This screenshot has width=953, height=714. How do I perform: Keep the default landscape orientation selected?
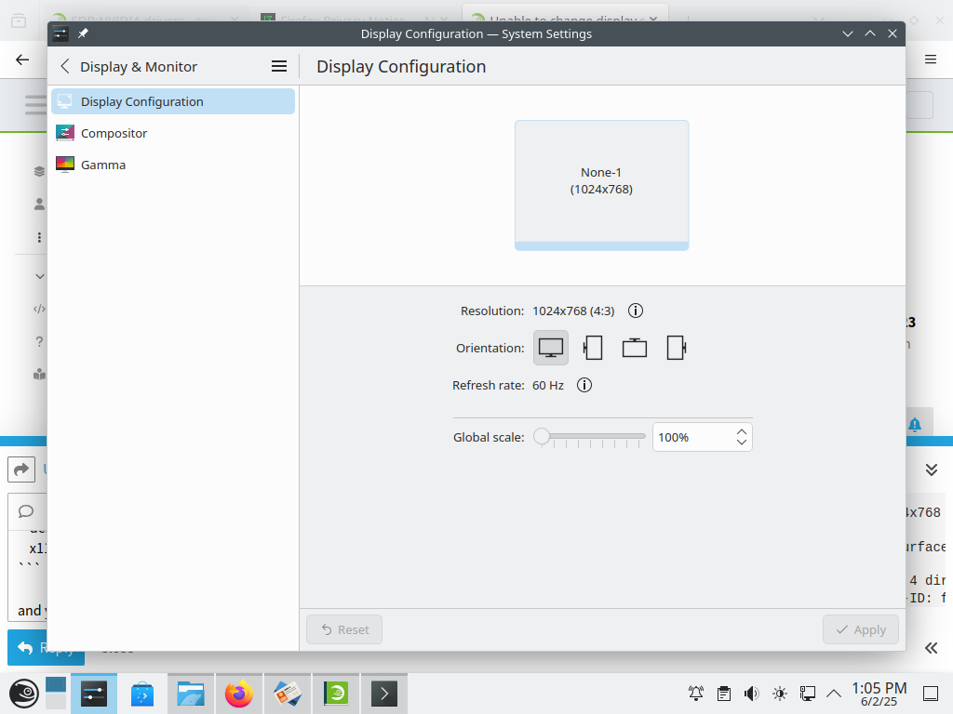550,347
